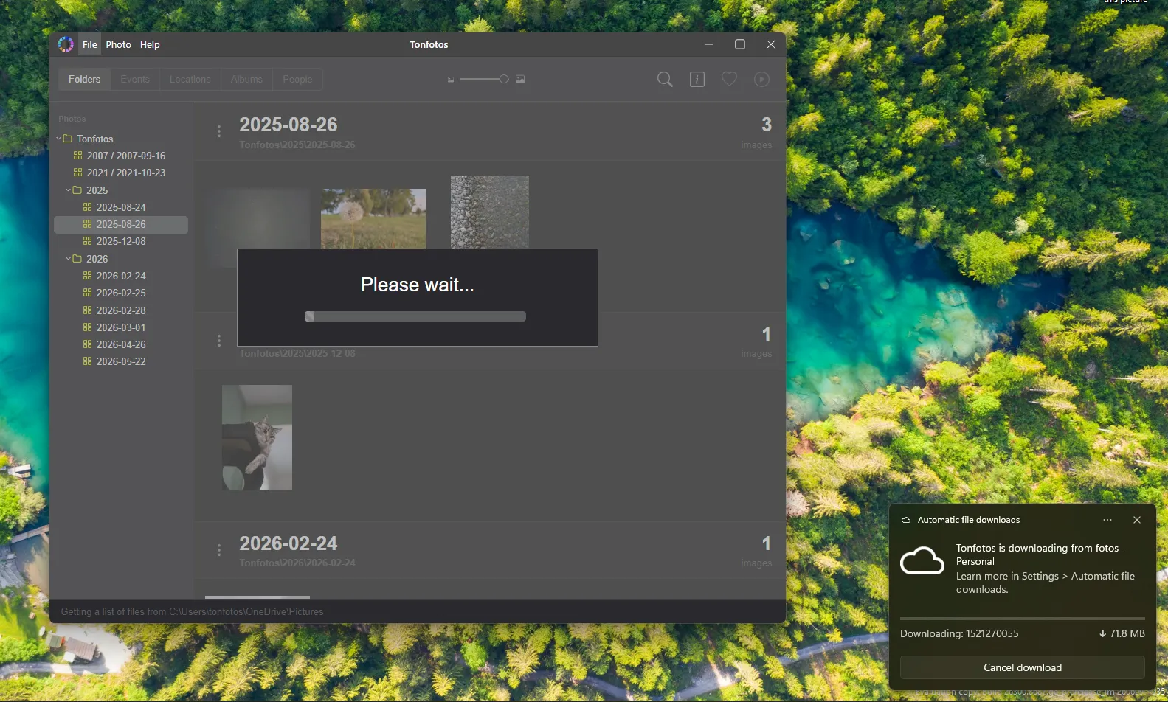Screen dimensions: 1168x702
Task: Click the OneDrive cloud icon in notification
Action: click(x=922, y=560)
